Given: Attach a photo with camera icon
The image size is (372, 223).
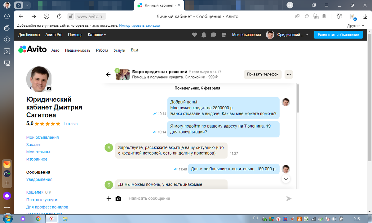Looking at the screenshot, I should (x=118, y=199).
